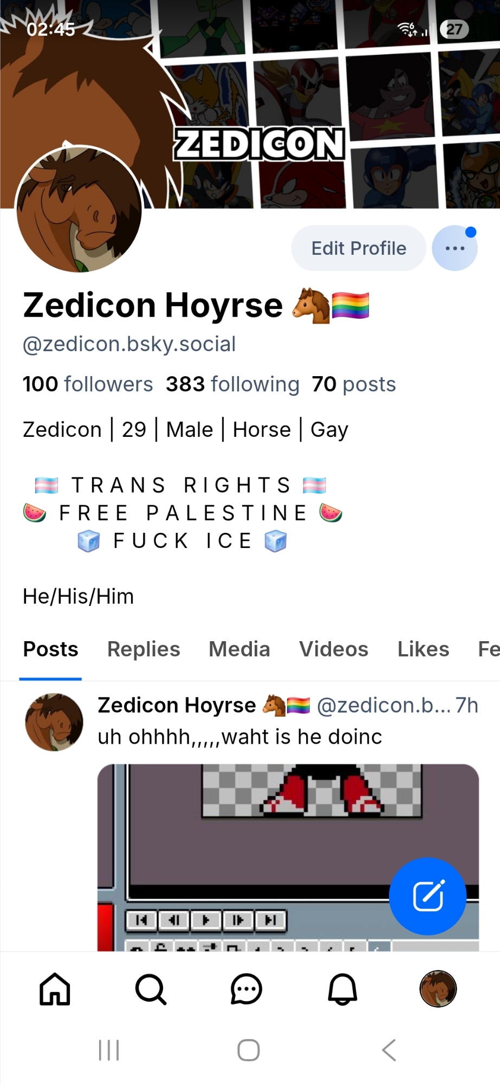Open the 383 following list
Screen dimensions: 500x1084
click(x=232, y=384)
